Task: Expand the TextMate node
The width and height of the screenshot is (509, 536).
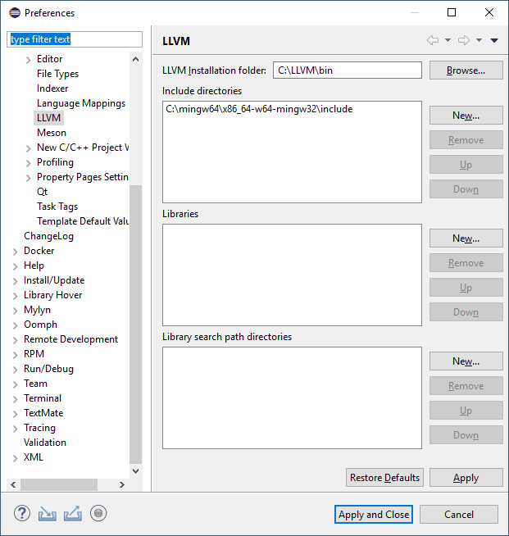Action: point(16,414)
